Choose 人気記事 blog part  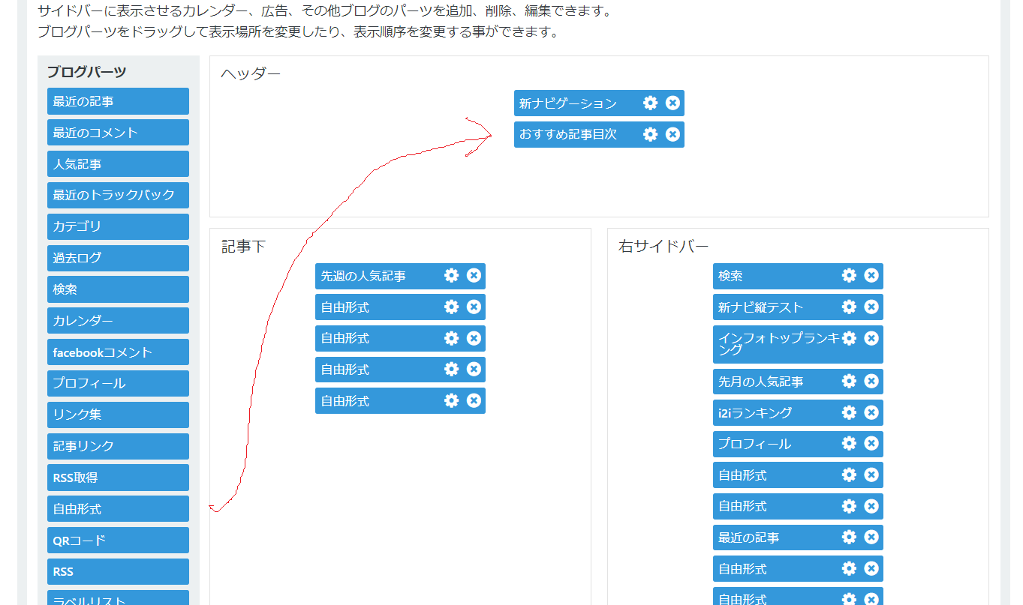[118, 164]
